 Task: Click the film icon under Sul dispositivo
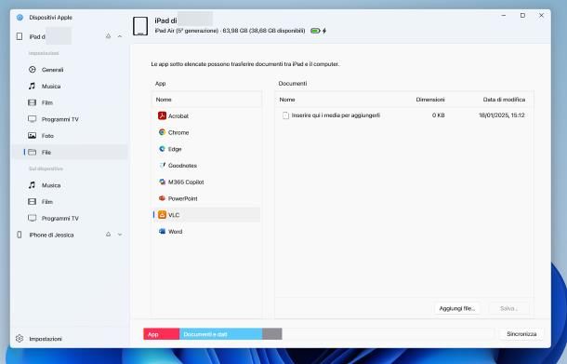point(33,201)
